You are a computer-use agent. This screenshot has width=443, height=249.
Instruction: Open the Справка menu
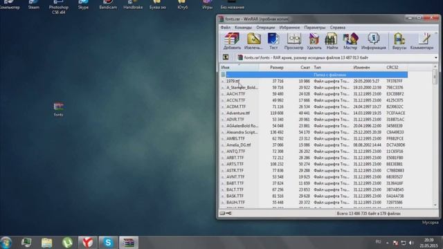338,28
